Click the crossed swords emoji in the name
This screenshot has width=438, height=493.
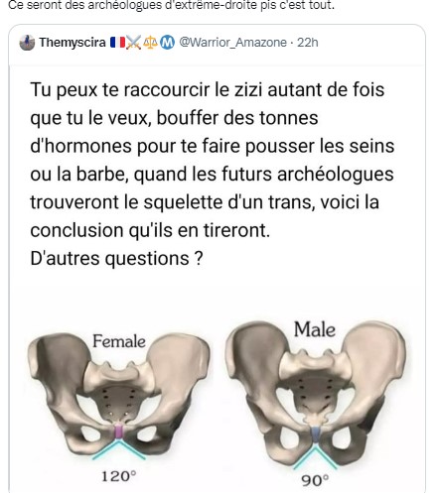pos(134,43)
